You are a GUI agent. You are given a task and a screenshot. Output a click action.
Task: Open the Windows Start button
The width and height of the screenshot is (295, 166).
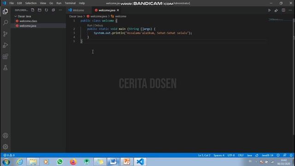[6, 162]
